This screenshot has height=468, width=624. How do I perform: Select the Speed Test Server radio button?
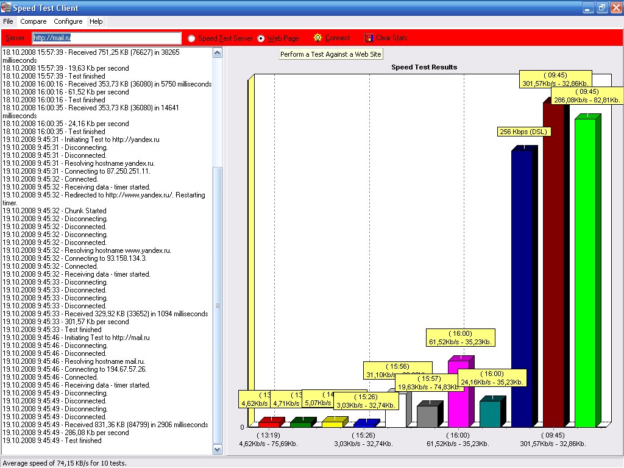coord(191,38)
